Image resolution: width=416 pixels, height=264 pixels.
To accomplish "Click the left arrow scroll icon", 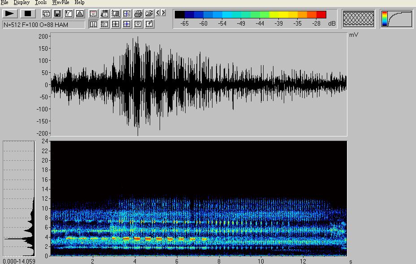I will pos(158,13).
